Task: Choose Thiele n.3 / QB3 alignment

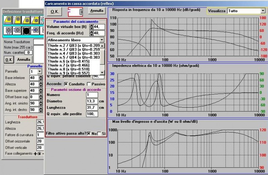Action: pos(74,49)
